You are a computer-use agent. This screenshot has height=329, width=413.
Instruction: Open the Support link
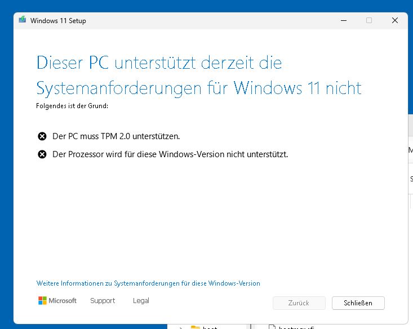[103, 301]
